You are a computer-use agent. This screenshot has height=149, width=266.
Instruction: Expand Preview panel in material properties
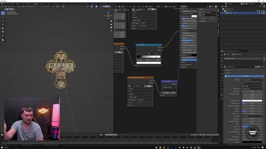(228, 70)
